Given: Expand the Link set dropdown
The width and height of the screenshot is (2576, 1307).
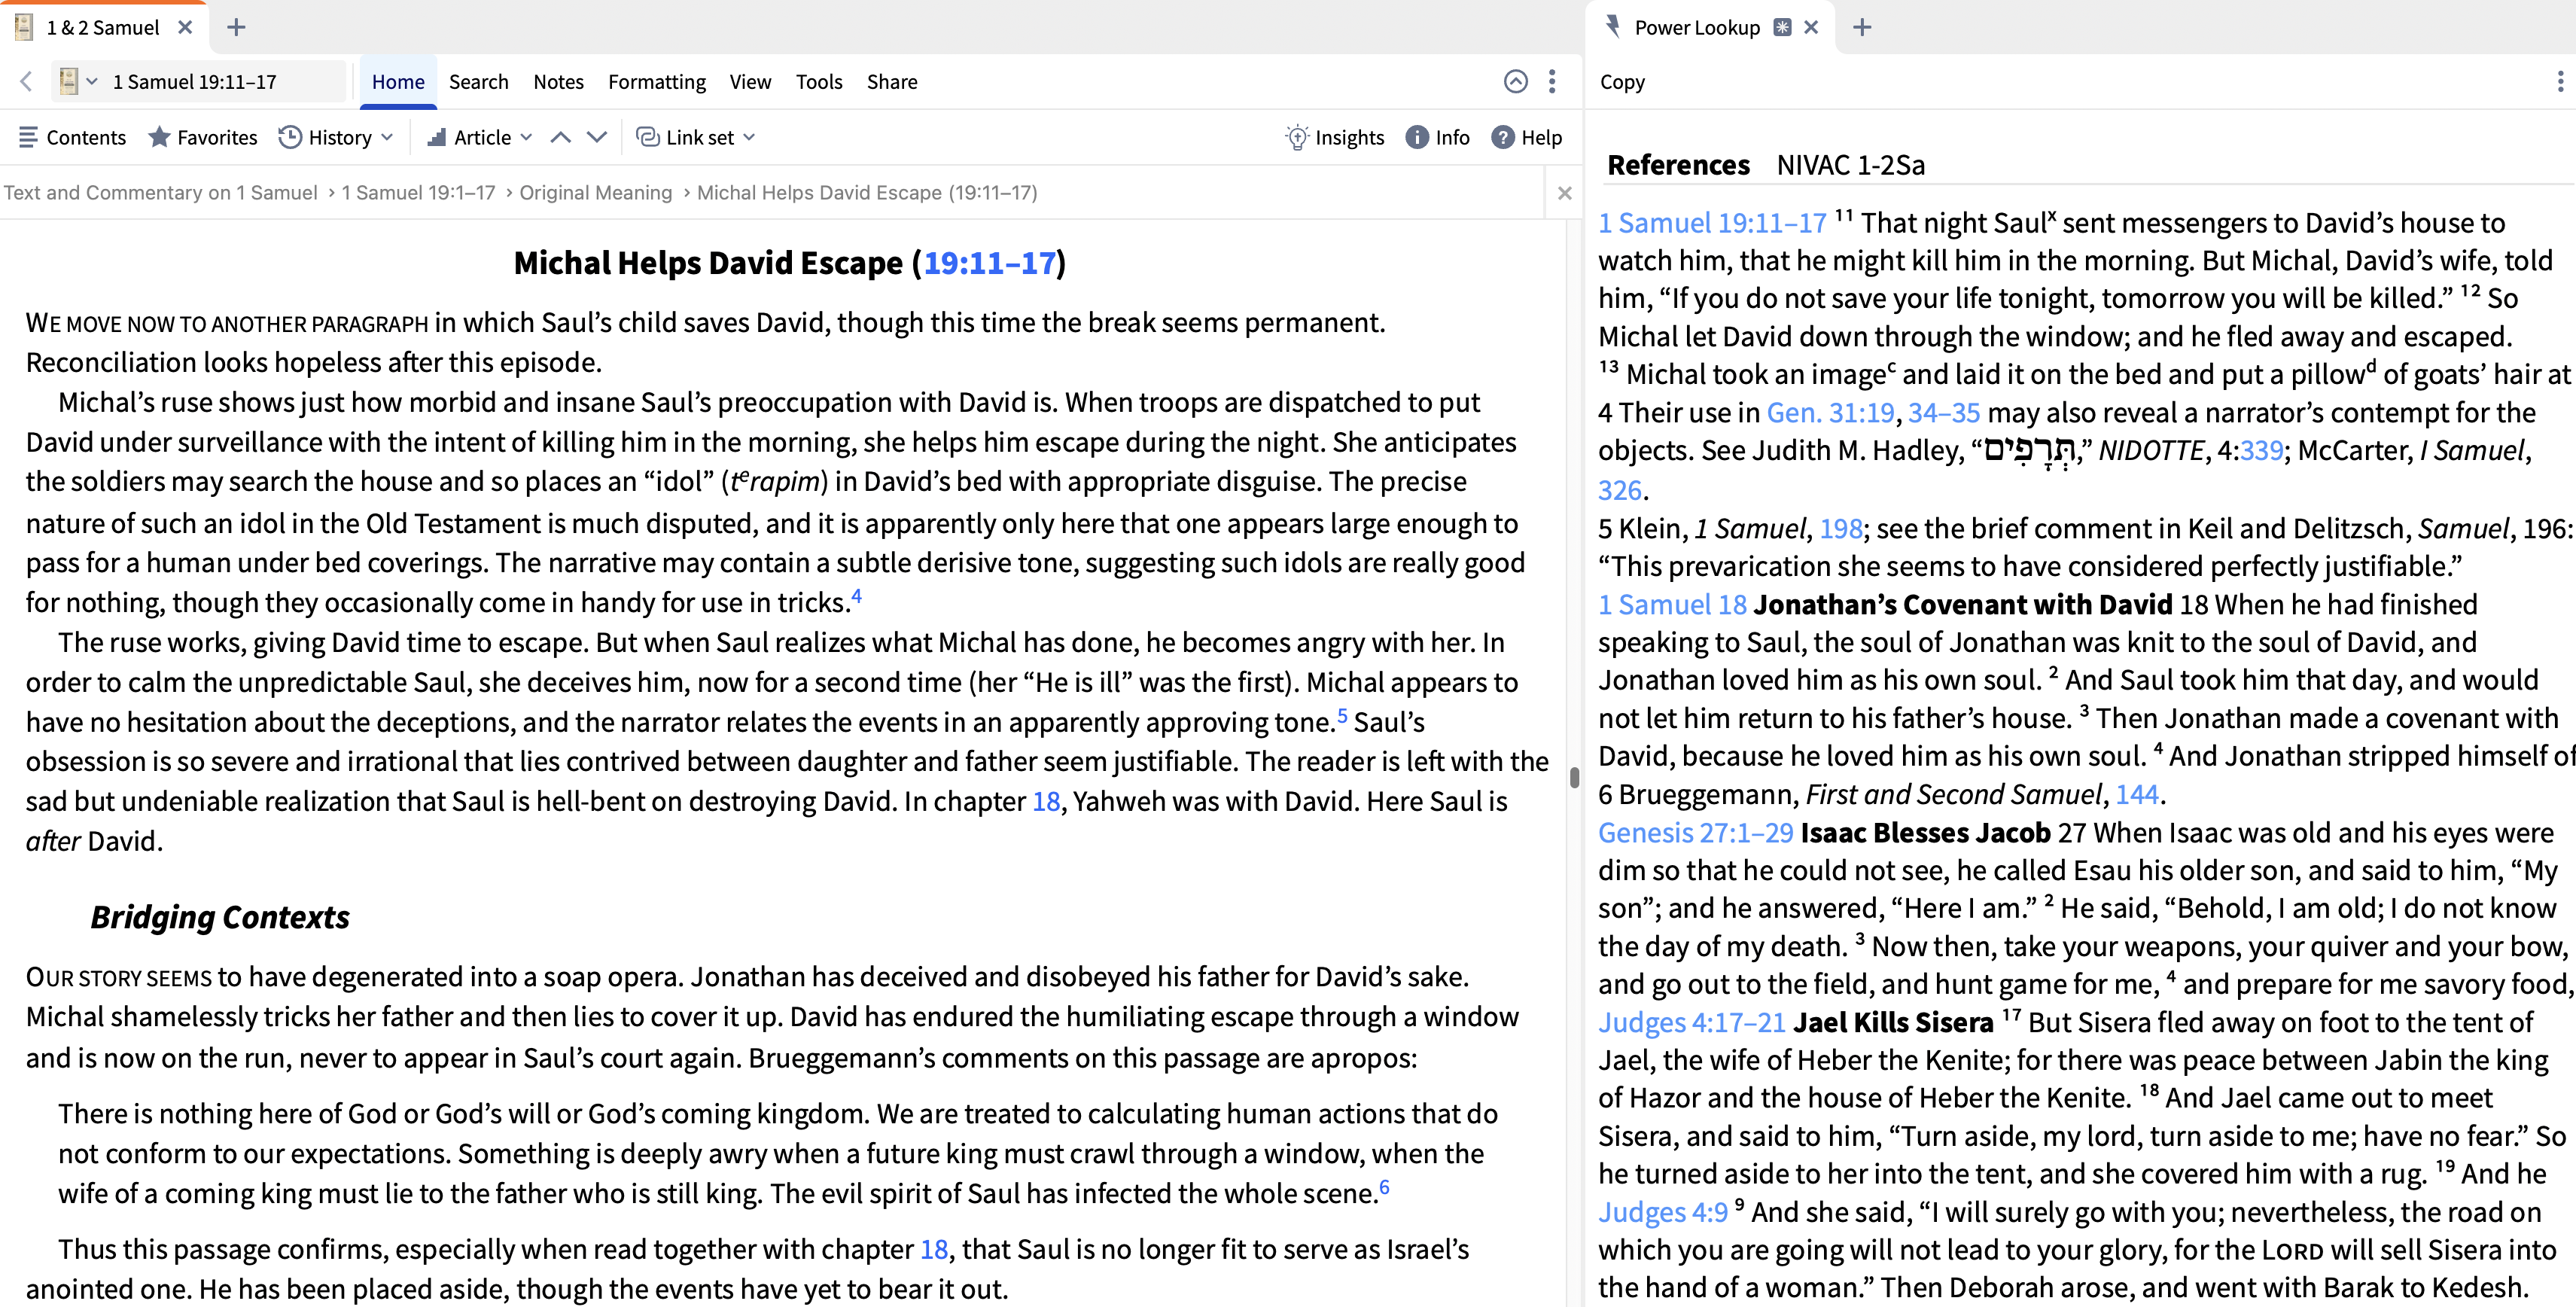Looking at the screenshot, I should point(749,137).
